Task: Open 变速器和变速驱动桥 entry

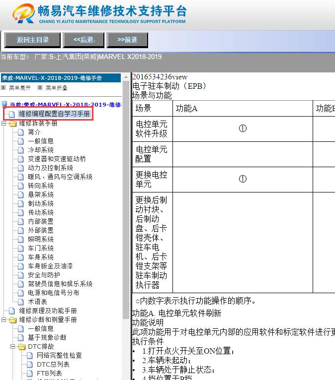Action: [x=57, y=159]
